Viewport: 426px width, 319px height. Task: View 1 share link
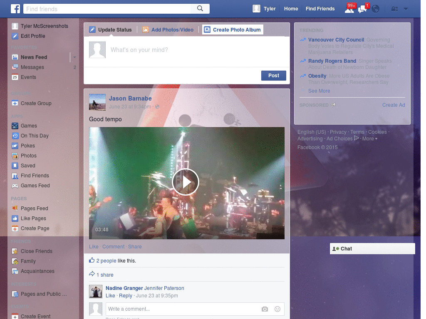105,275
